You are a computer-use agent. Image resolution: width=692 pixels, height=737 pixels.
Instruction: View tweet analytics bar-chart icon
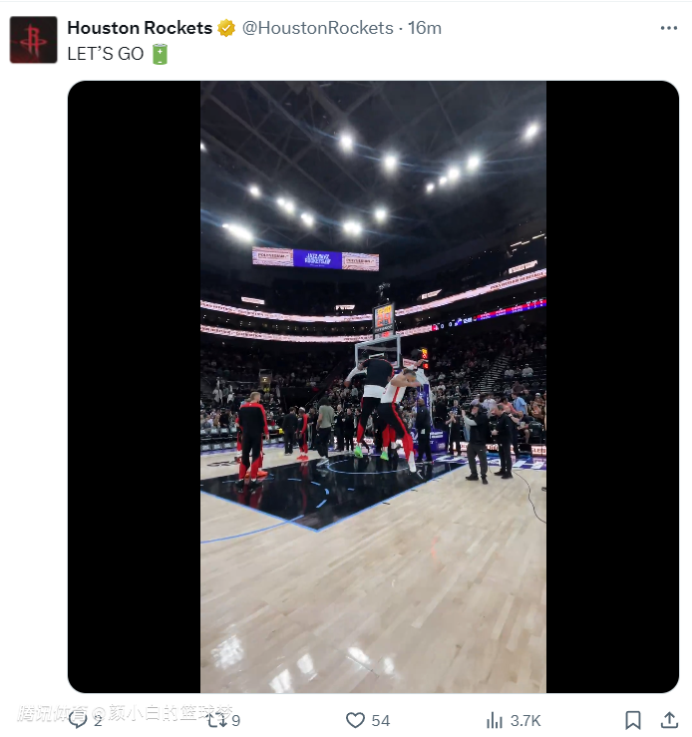coord(495,719)
